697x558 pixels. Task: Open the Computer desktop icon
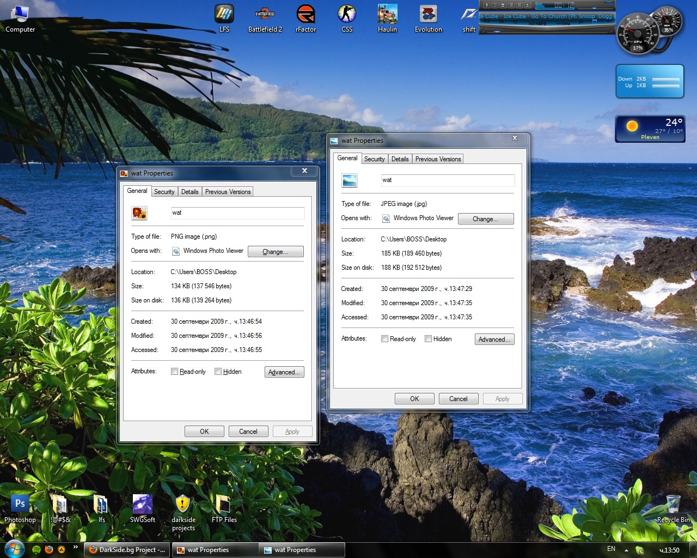(x=20, y=18)
